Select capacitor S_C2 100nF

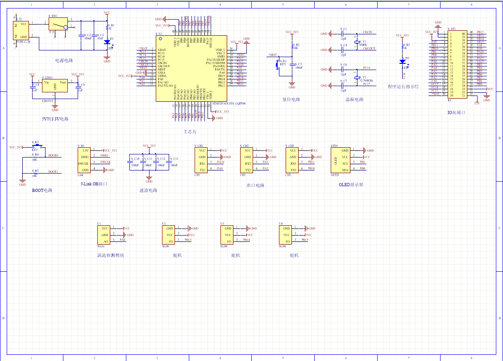click(81, 35)
